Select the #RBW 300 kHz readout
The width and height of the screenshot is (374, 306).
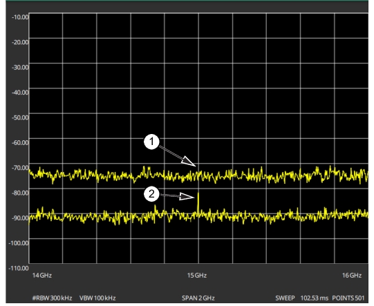[53, 298]
